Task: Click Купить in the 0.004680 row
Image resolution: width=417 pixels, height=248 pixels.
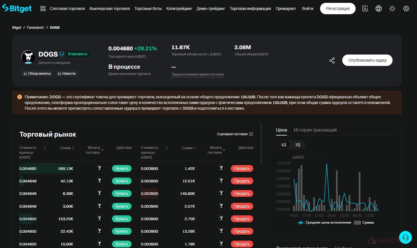Action: [122, 168]
